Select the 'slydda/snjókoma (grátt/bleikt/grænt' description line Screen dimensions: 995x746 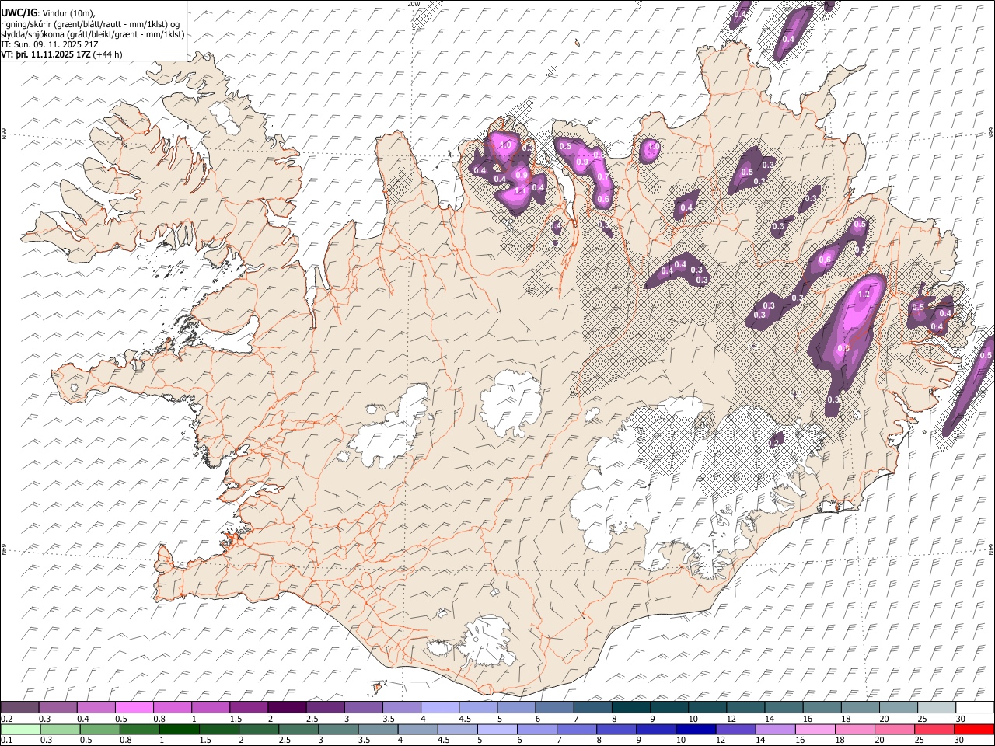tap(93, 34)
